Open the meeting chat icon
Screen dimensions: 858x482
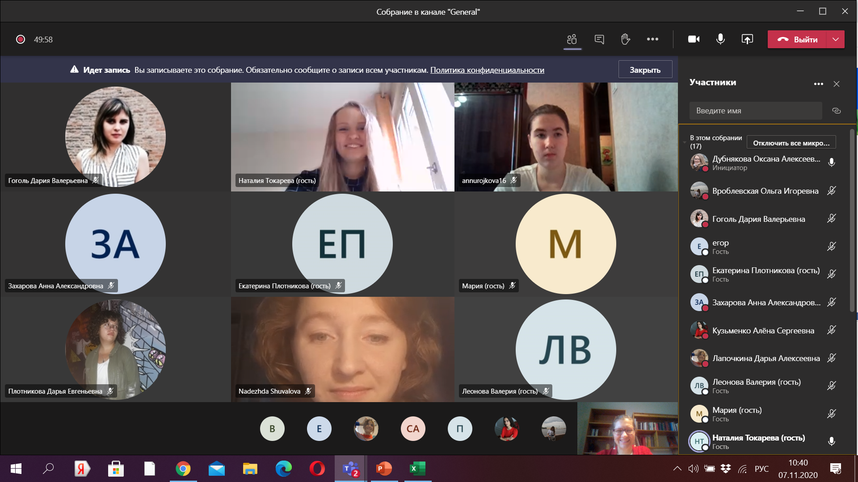[x=599, y=39]
